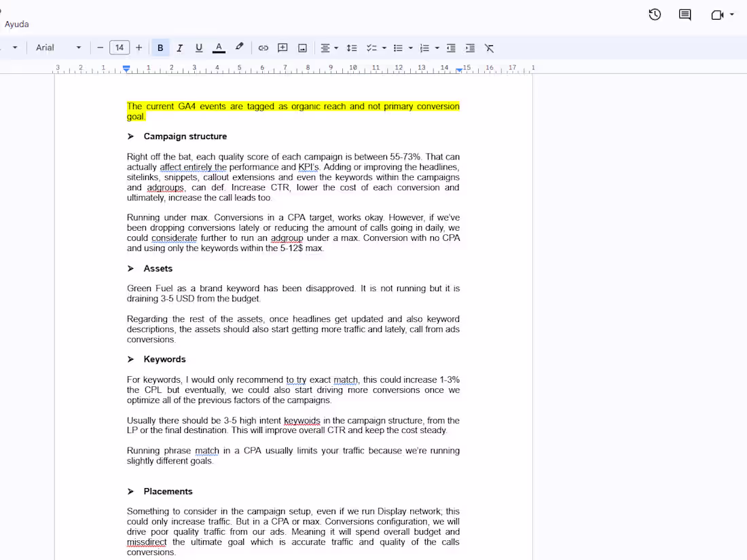This screenshot has width=747, height=560.
Task: Click the font size field showing 14
Action: click(x=120, y=48)
